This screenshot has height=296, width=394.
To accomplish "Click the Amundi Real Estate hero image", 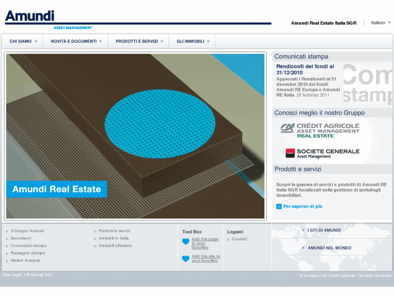I will [135, 136].
